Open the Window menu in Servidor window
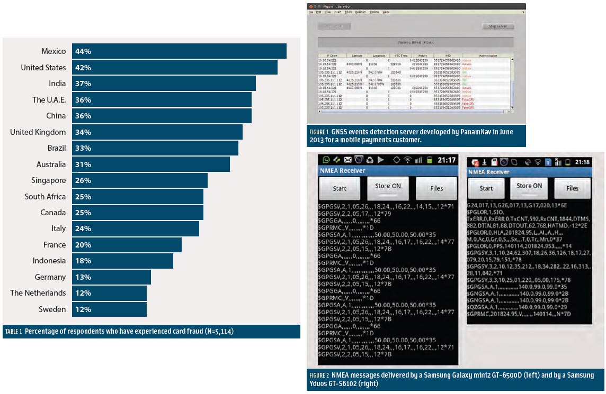 coord(373,12)
